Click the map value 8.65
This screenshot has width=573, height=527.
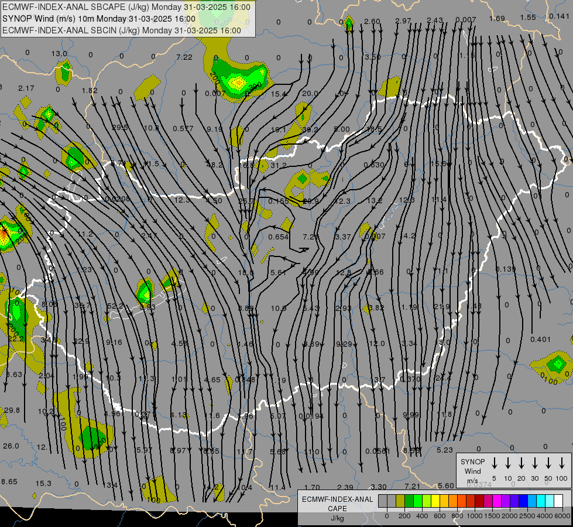coord(9,482)
